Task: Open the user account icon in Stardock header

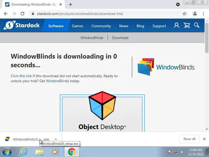Action: (177, 25)
